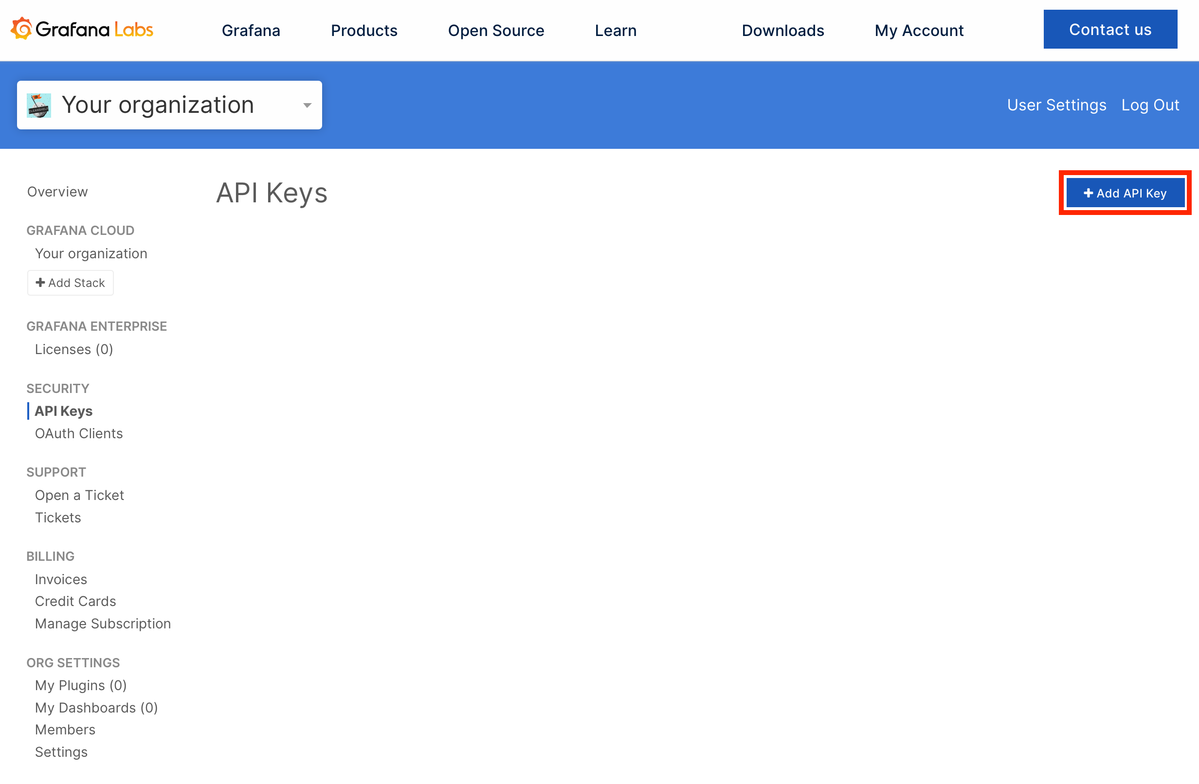Click the organization avatar thumbnail
This screenshot has width=1199, height=784.
point(39,105)
